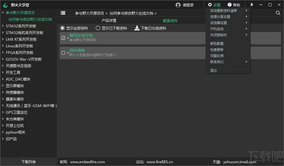Select the 未分类模块 tree item
284x166 pixels.
click(15, 119)
